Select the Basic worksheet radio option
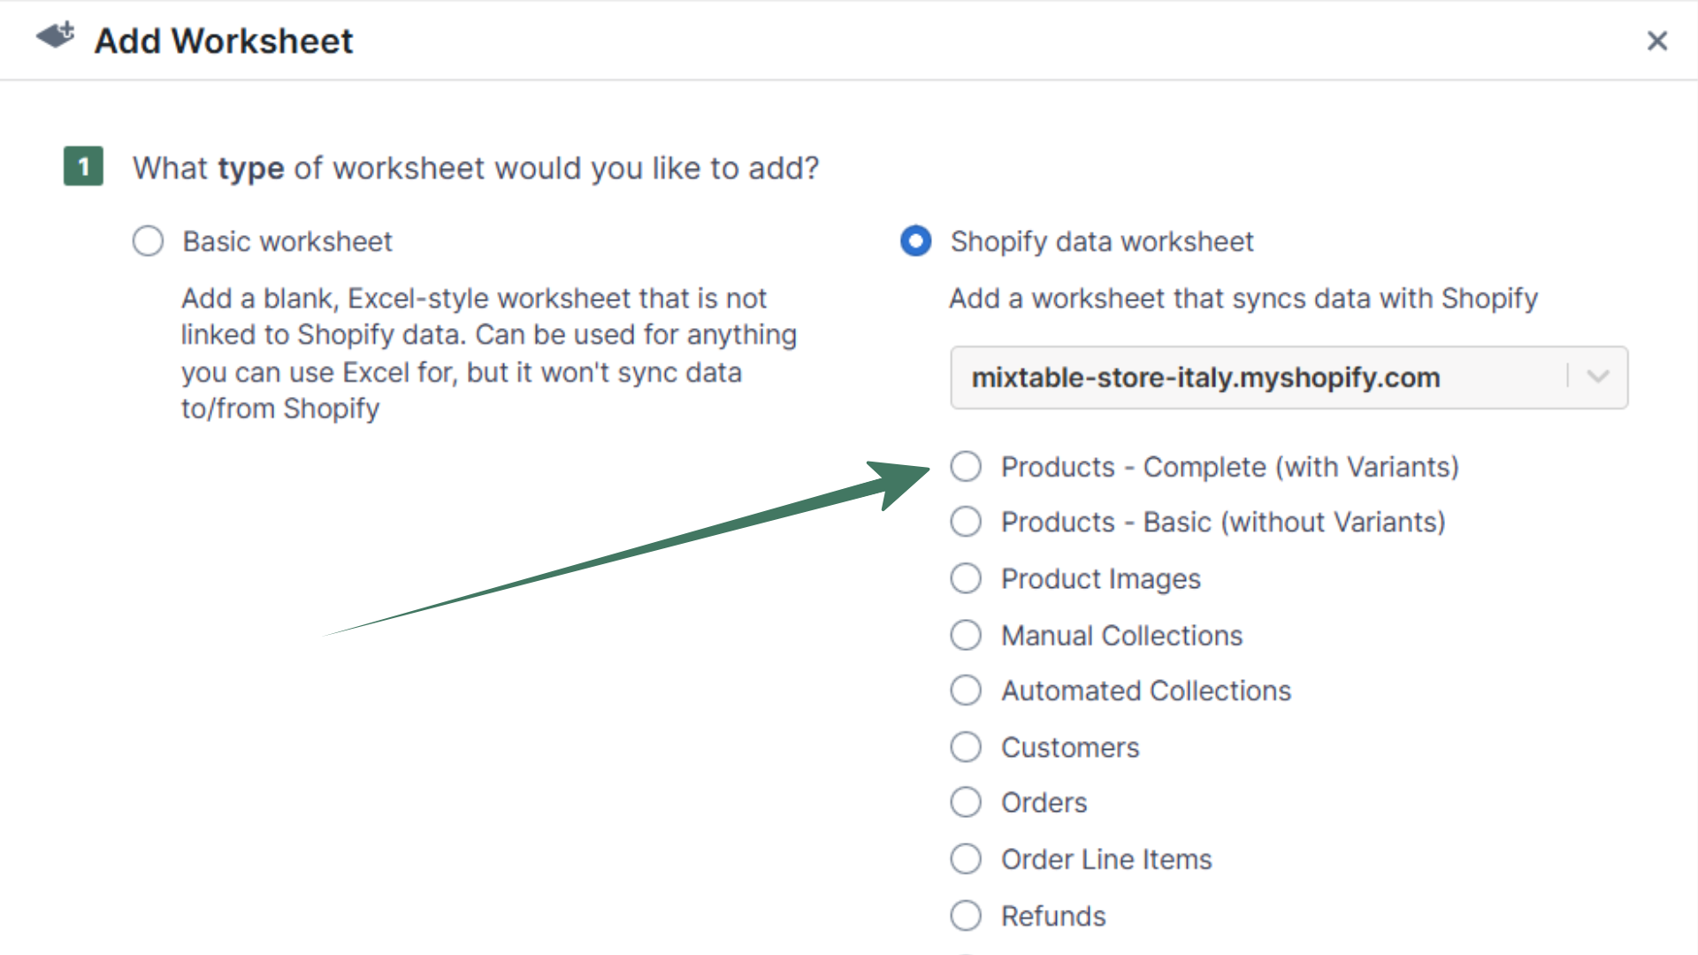The image size is (1698, 955). pos(148,241)
